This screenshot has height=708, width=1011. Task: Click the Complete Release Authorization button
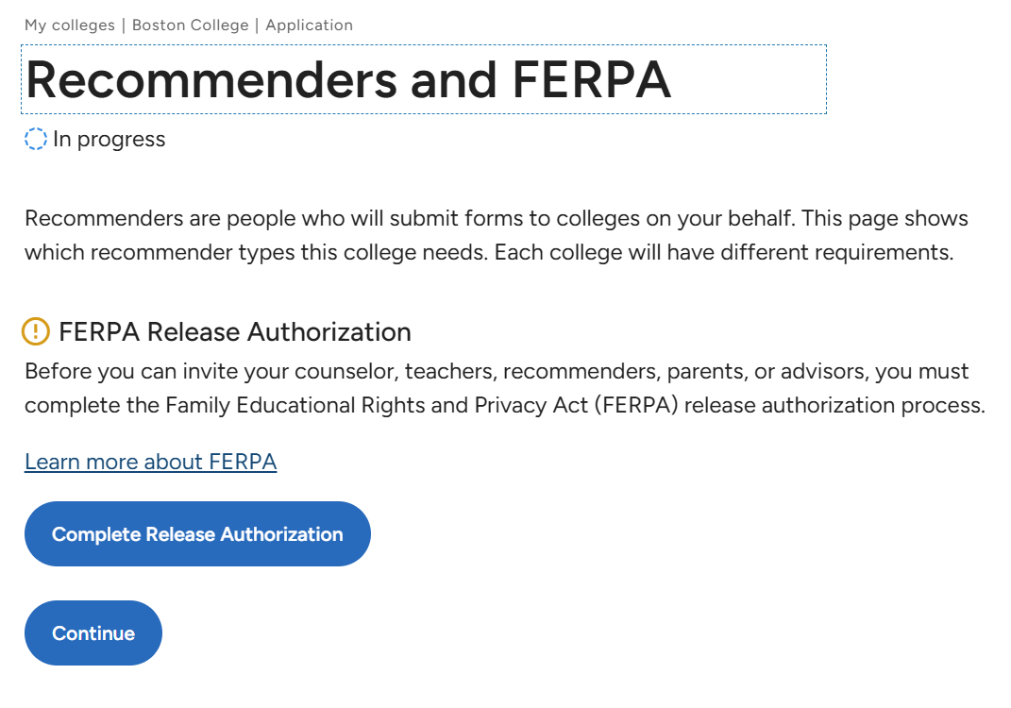197,534
